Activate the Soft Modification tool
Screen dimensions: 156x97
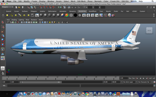[3, 54]
